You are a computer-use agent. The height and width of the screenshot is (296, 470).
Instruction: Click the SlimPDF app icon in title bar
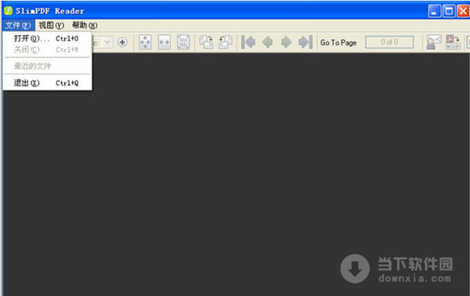pyautogui.click(x=8, y=11)
